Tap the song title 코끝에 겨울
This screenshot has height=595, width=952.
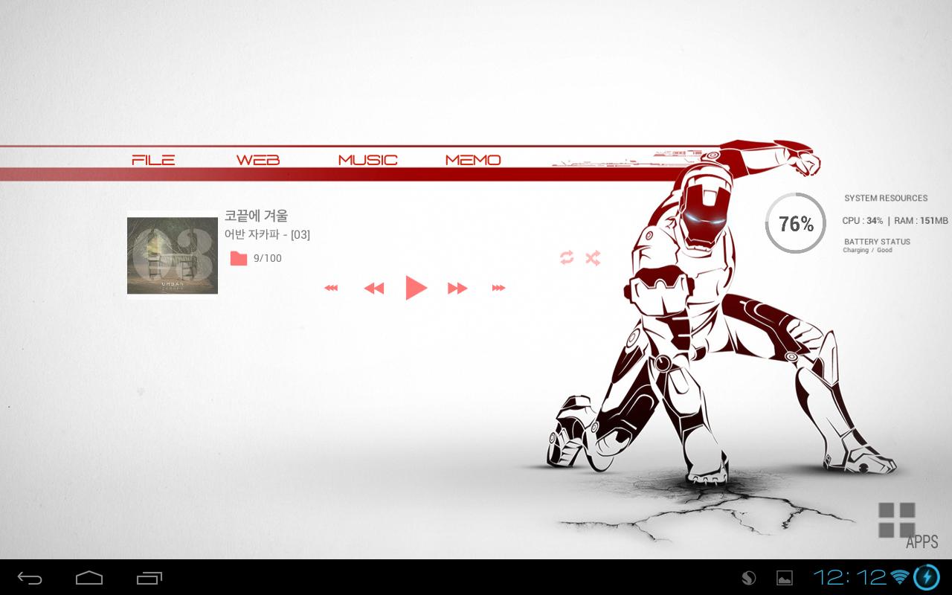(x=256, y=216)
